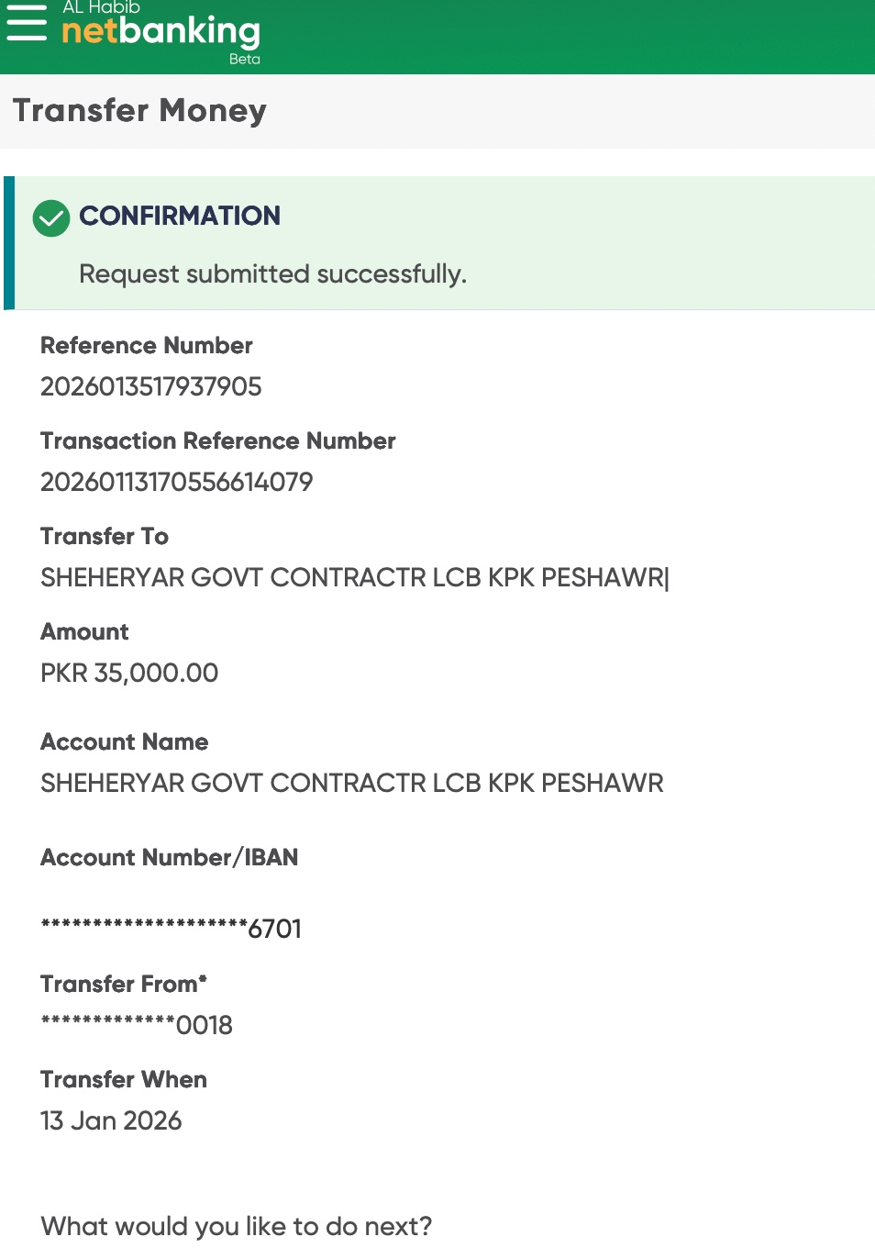Click the Transfer When label
Viewport: 875px width, 1248px height.
point(124,1080)
